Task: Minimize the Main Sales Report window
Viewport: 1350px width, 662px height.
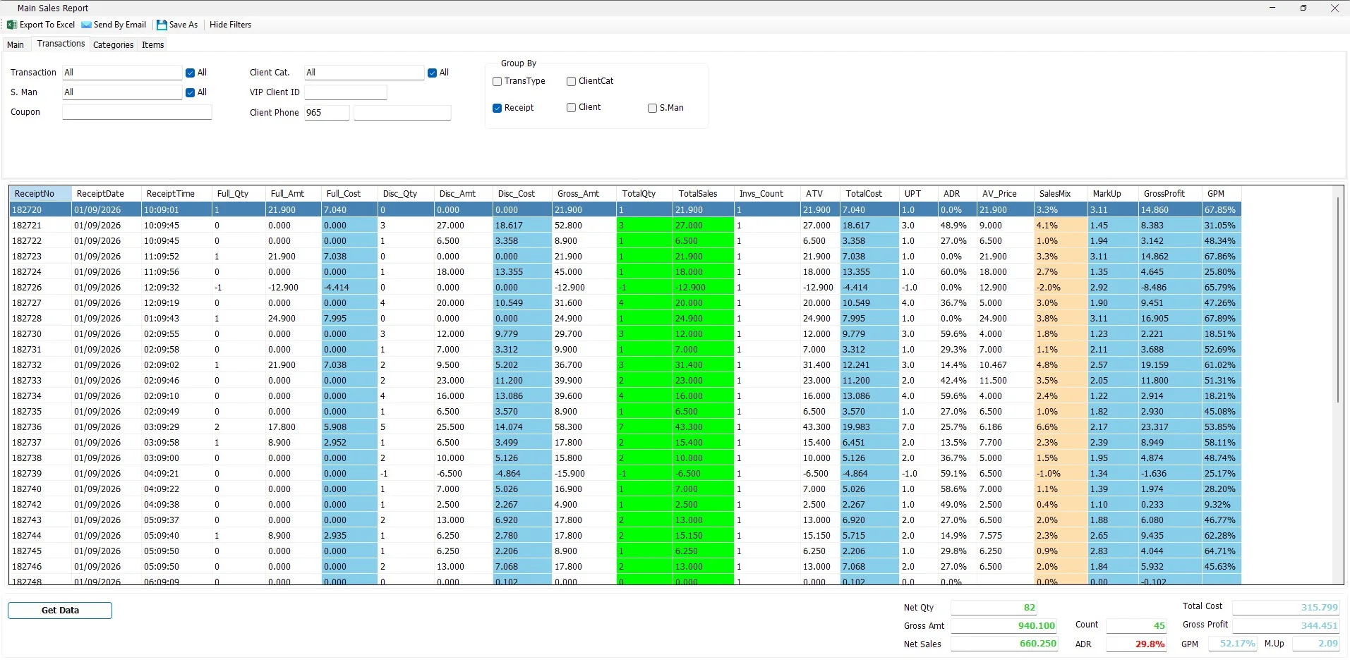Action: point(1272,8)
